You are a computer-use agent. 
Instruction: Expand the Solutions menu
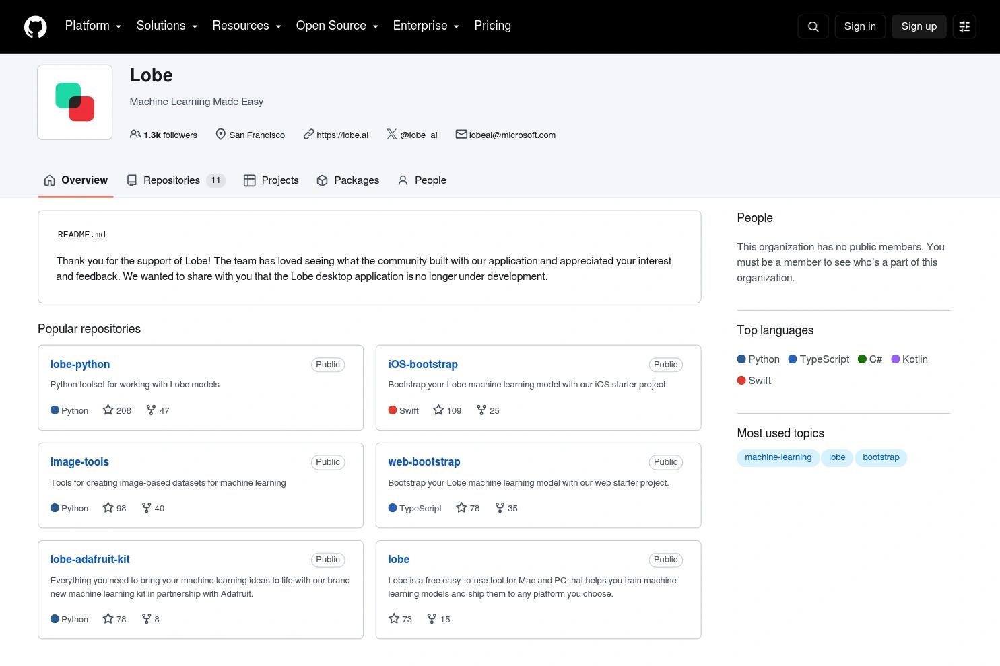click(x=167, y=26)
